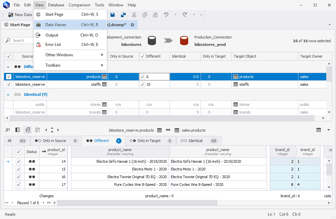Click the objects grid horizontal scrollbar
Image resolution: width=336 pixels, height=219 pixels.
point(162,118)
